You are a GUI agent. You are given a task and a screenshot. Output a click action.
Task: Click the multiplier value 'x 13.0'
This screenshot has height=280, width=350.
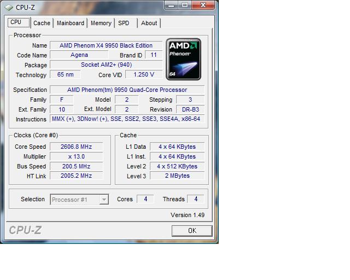click(x=77, y=156)
